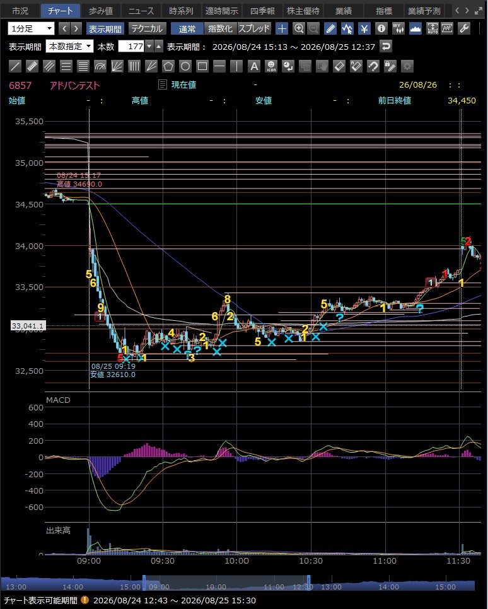This screenshot has height=609, width=488.
Task: Increase bar count with up arrow
Action: pyautogui.click(x=158, y=47)
